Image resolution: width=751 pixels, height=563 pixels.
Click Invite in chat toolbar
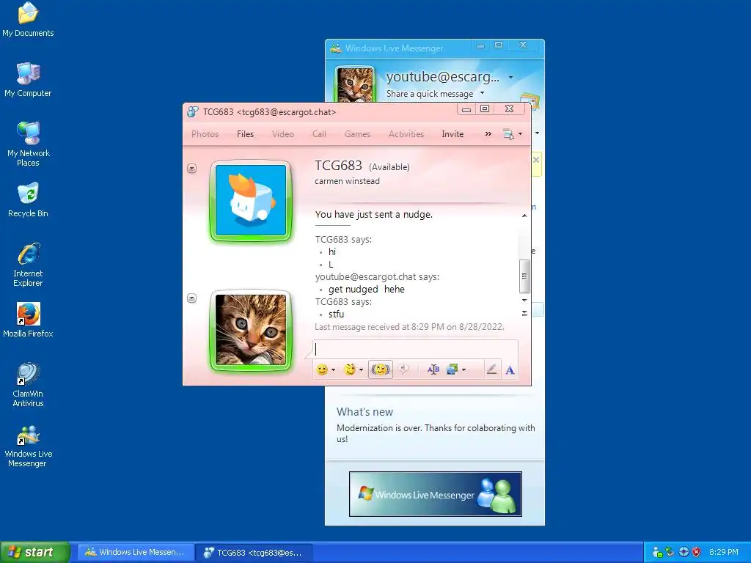point(453,134)
